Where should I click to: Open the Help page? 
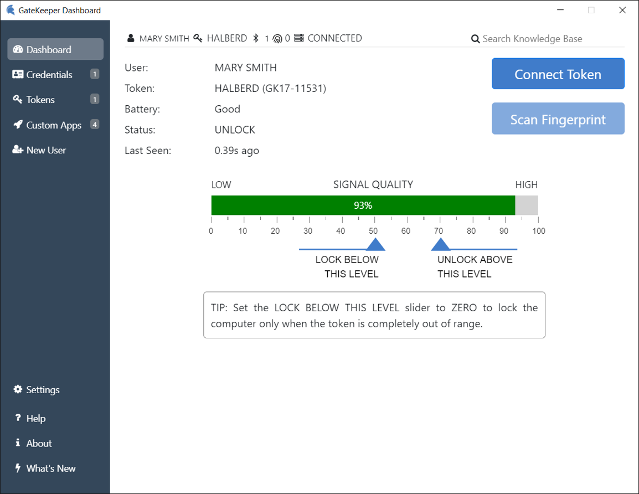click(x=55, y=418)
